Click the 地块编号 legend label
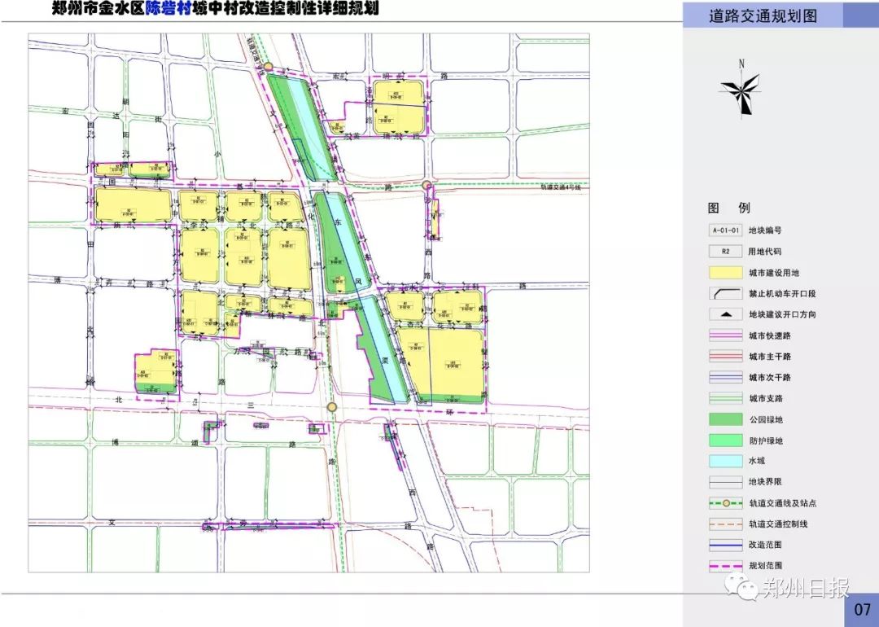This screenshot has height=627, width=879. point(765,230)
